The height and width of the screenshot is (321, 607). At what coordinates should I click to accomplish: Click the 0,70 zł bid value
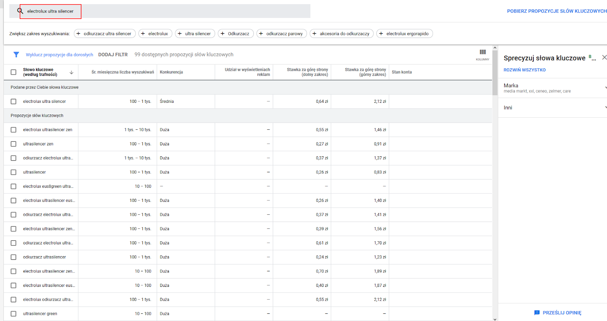pos(322,271)
